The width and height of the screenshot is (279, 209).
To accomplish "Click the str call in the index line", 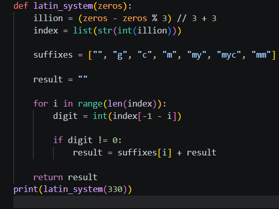I will tap(105, 30).
